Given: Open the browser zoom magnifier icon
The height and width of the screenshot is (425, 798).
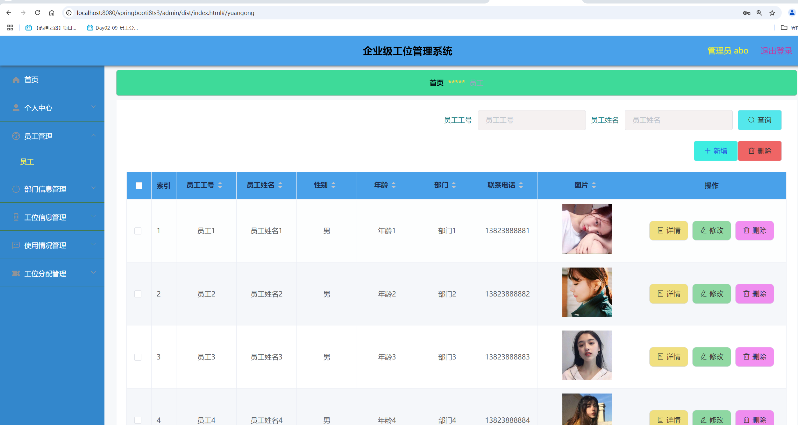Looking at the screenshot, I should click(x=759, y=13).
